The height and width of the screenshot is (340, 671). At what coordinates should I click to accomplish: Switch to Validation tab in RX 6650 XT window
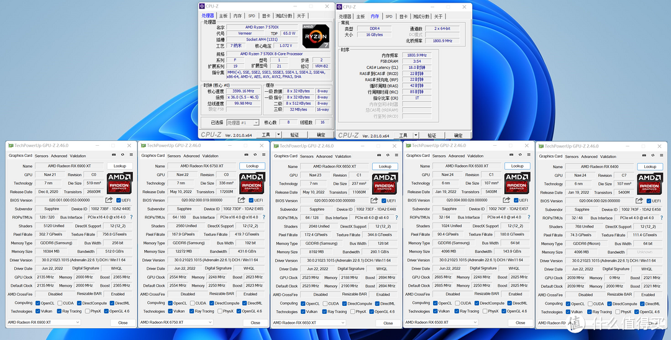343,156
